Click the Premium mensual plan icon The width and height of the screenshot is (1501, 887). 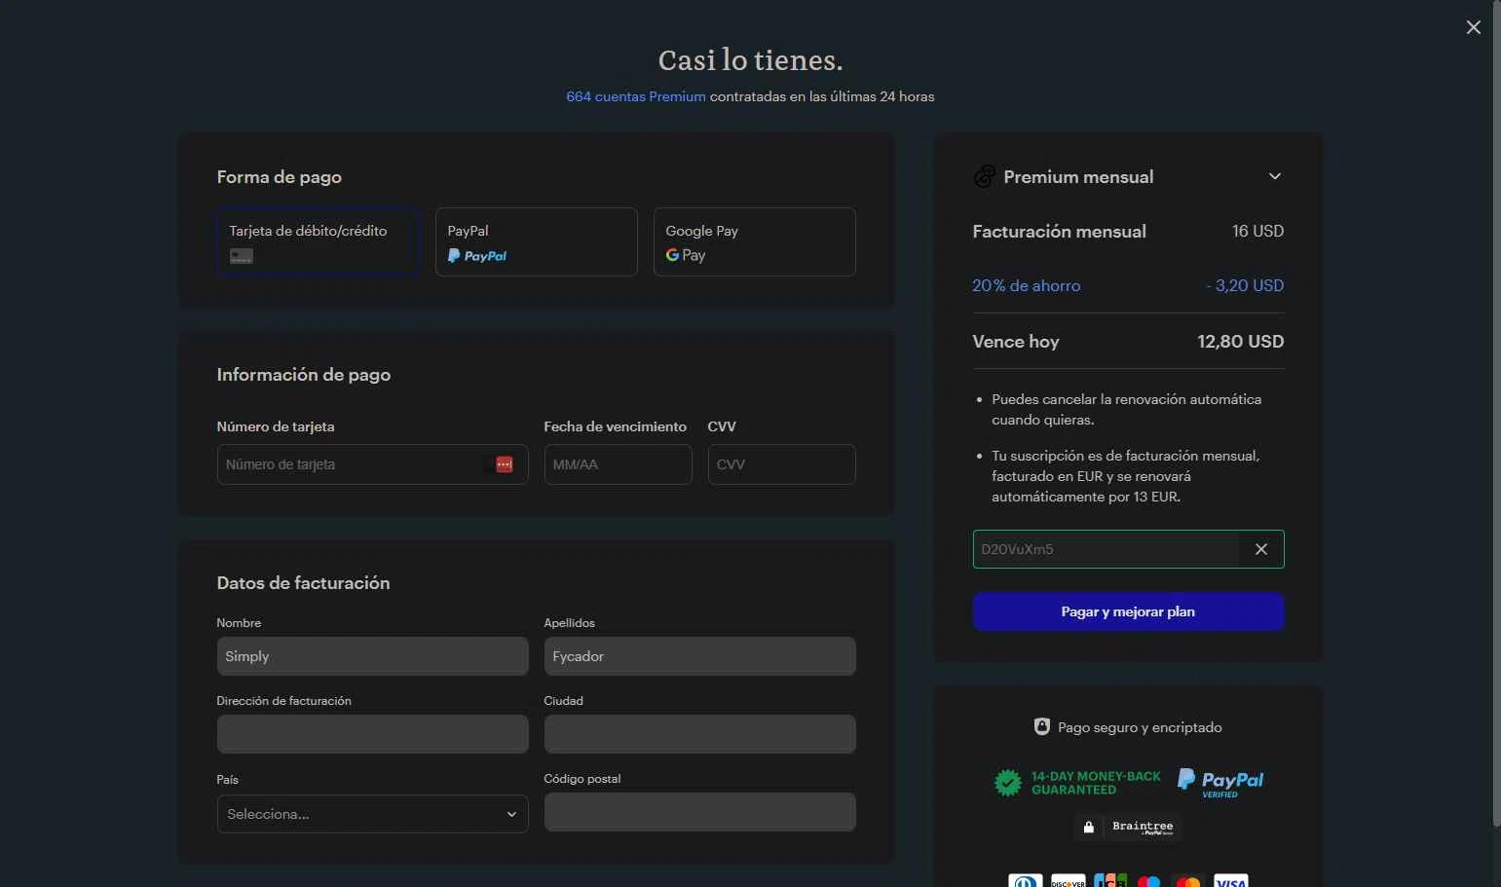[x=984, y=176]
